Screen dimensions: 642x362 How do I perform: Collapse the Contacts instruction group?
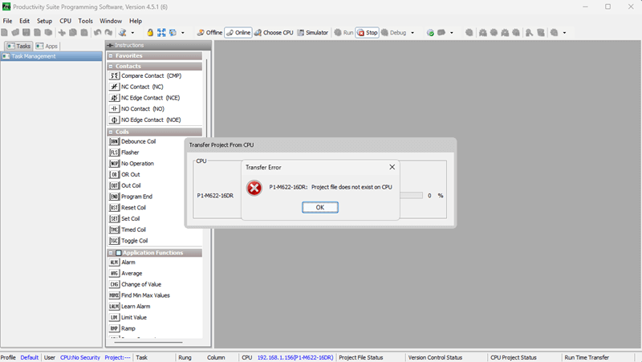(x=111, y=67)
